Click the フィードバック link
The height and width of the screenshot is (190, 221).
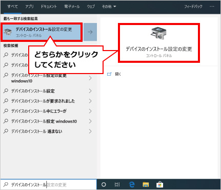193,7
